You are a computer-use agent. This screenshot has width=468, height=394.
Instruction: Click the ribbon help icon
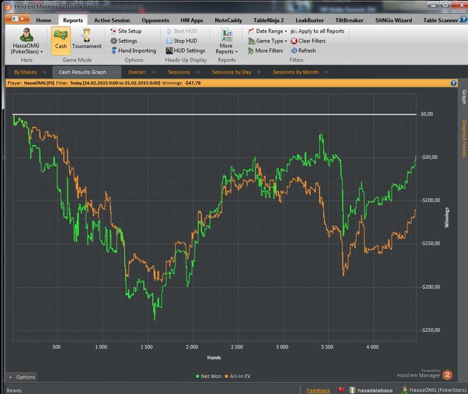point(463,19)
